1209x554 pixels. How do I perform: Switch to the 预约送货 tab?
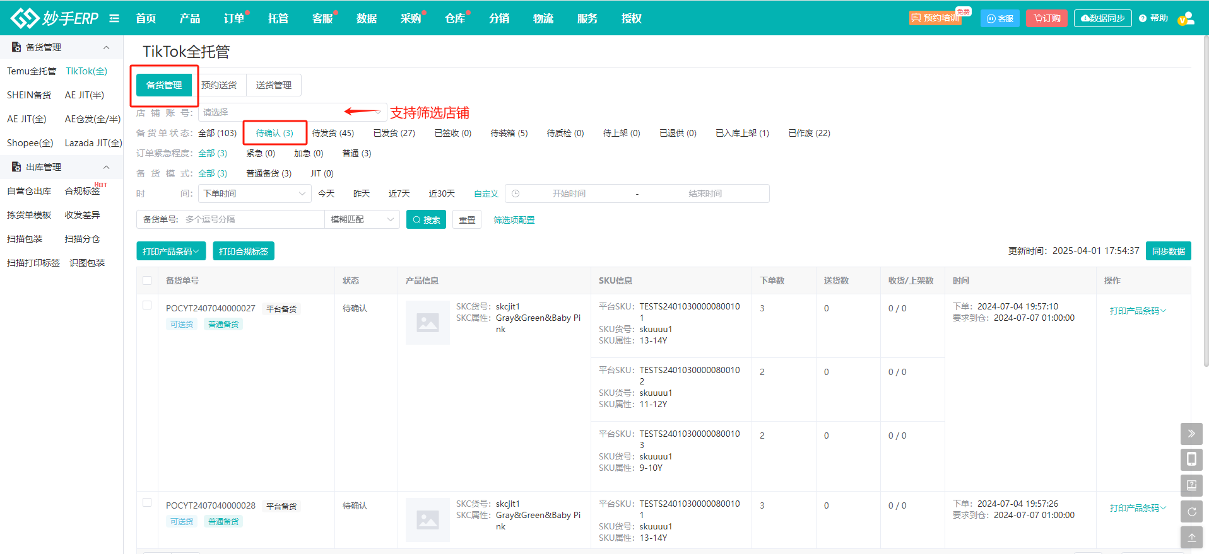click(219, 85)
